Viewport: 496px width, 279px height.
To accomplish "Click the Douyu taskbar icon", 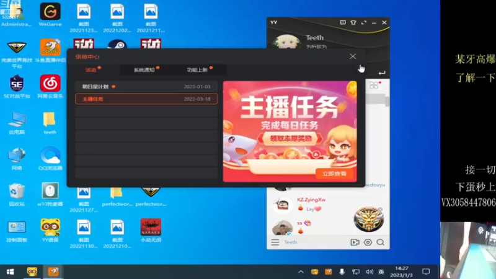I will [x=53, y=272].
